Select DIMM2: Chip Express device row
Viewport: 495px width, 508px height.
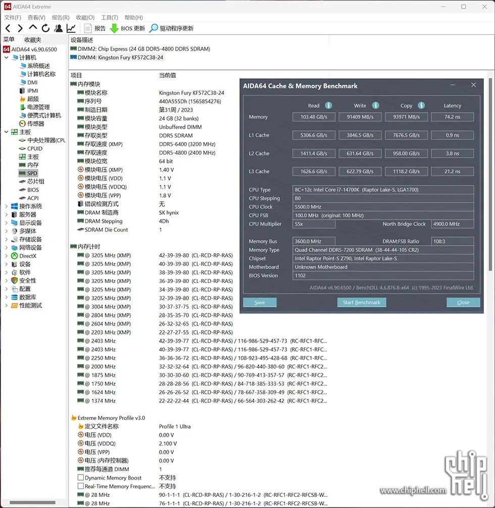(140, 49)
